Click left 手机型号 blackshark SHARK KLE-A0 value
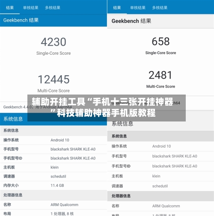214x216 pixels. click(73, 149)
